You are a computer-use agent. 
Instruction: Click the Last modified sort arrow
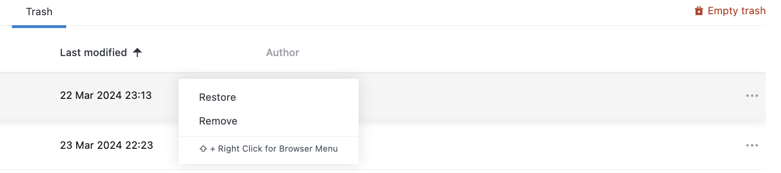(137, 52)
